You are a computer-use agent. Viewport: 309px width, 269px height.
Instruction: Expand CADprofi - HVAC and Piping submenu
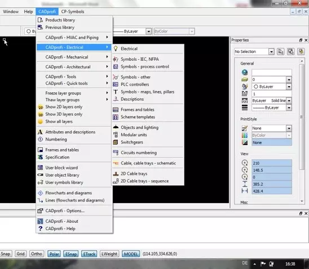point(74,37)
